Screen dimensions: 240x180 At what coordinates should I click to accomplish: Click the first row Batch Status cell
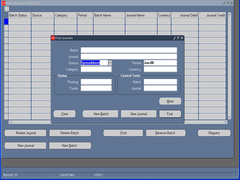19,21
